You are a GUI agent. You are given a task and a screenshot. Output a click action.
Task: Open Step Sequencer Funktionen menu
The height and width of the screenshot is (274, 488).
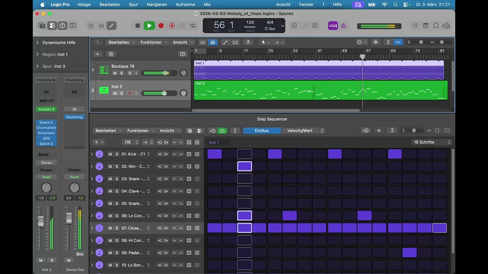tap(140, 131)
